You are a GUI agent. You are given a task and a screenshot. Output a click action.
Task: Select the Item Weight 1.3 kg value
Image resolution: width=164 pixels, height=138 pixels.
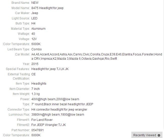click(x=35, y=94)
